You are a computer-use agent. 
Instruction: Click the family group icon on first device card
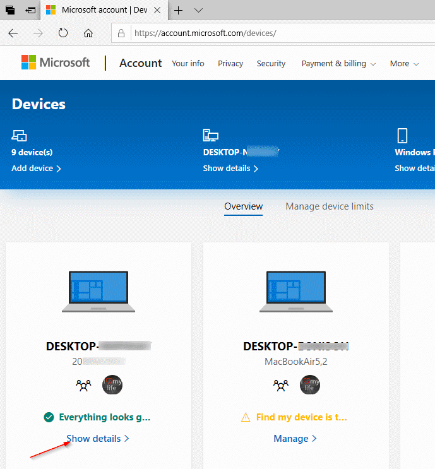tap(83, 385)
